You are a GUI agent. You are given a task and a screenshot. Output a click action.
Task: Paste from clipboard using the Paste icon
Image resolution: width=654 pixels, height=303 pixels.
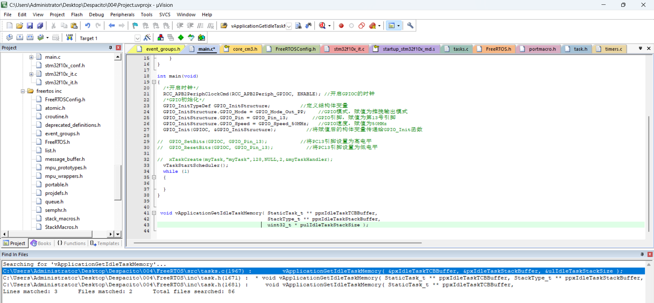[x=74, y=26]
